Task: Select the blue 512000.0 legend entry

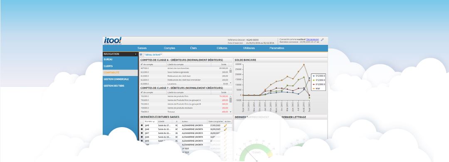Action: 318,76
